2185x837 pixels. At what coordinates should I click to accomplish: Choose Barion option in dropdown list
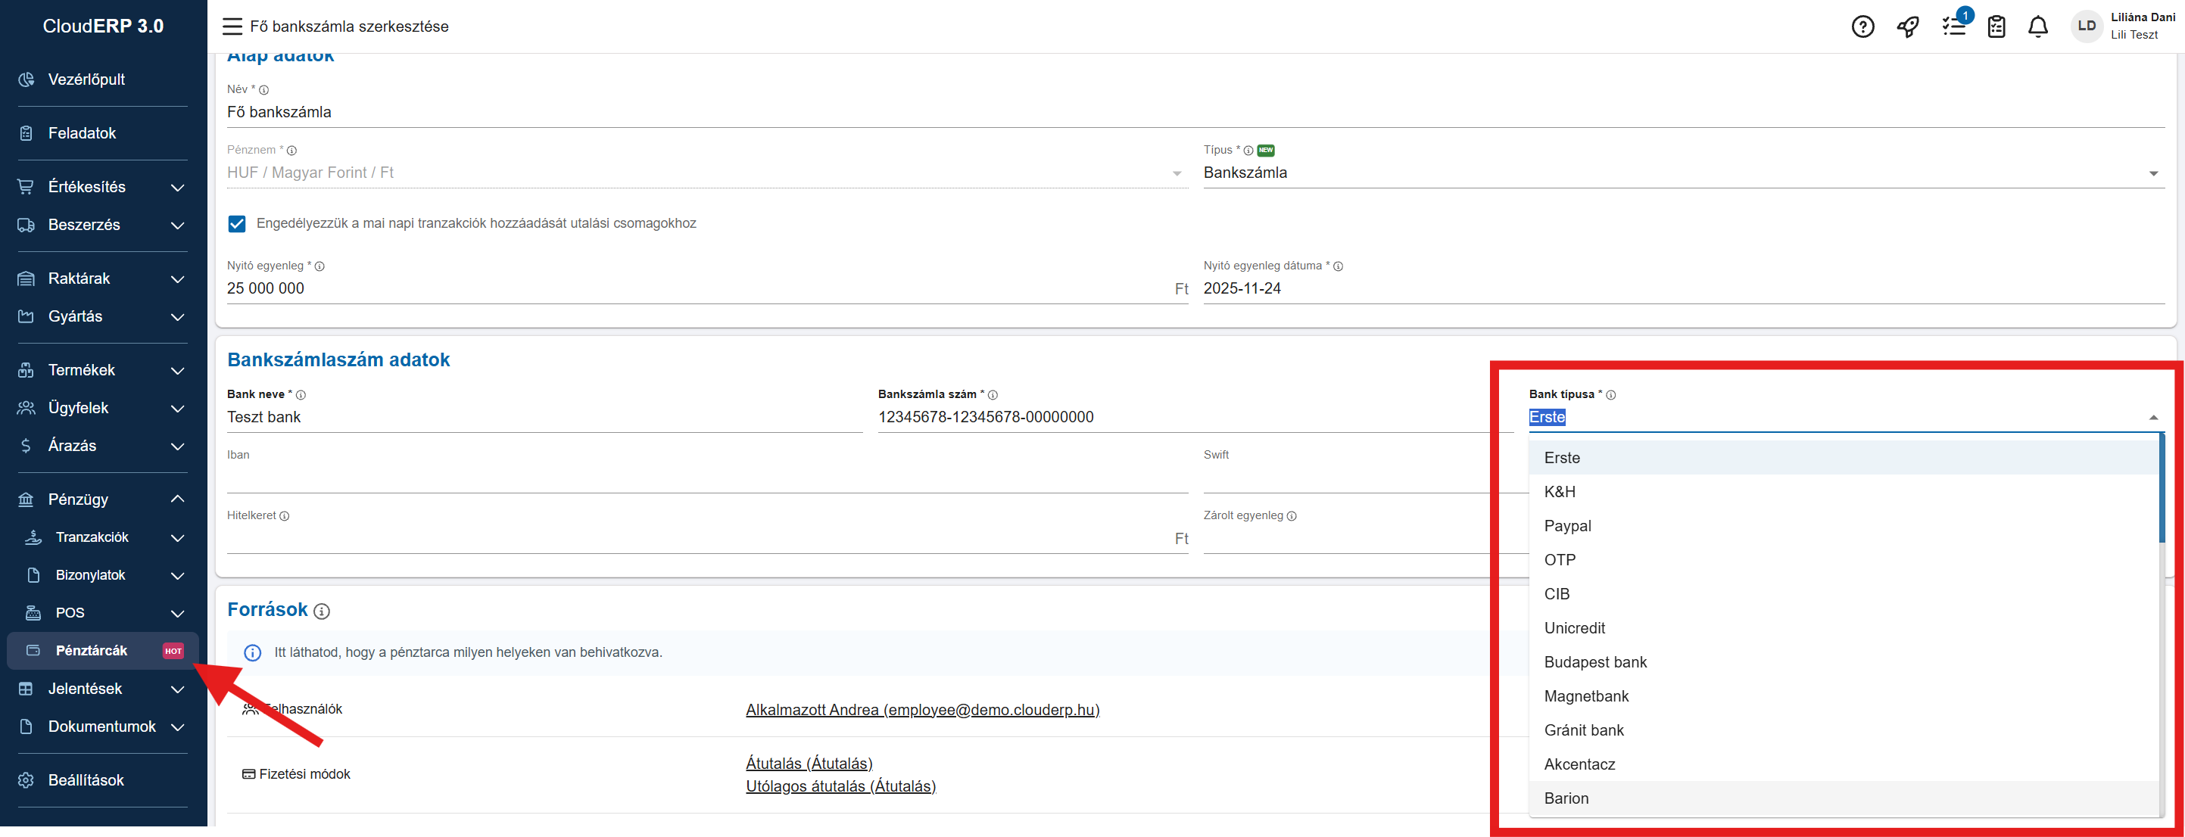(1566, 798)
